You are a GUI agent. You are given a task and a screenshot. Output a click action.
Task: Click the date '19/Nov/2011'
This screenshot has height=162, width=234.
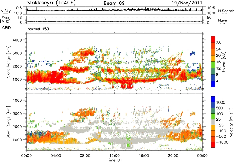(187, 3)
